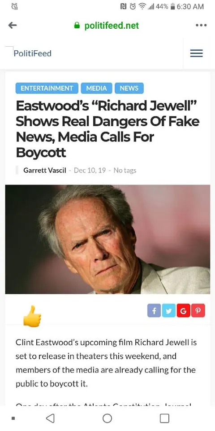The image size is (215, 431).
Task: Share the article on Google Plus
Action: [183, 311]
